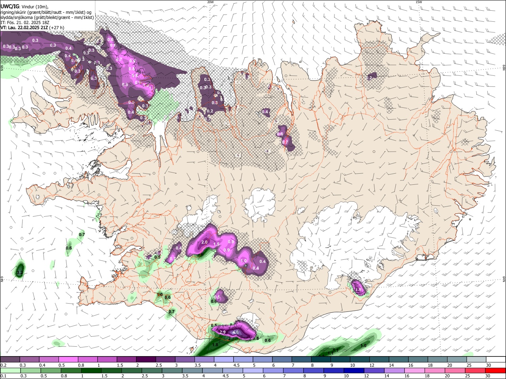
Task: Select the slydda/snjókoma legend description line
Action: pyautogui.click(x=47, y=17)
